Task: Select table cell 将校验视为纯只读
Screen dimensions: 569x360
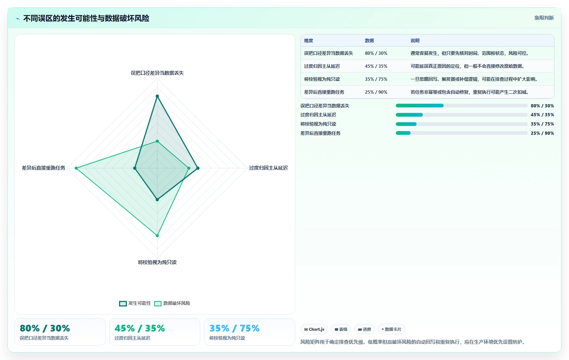Action: 322,79
